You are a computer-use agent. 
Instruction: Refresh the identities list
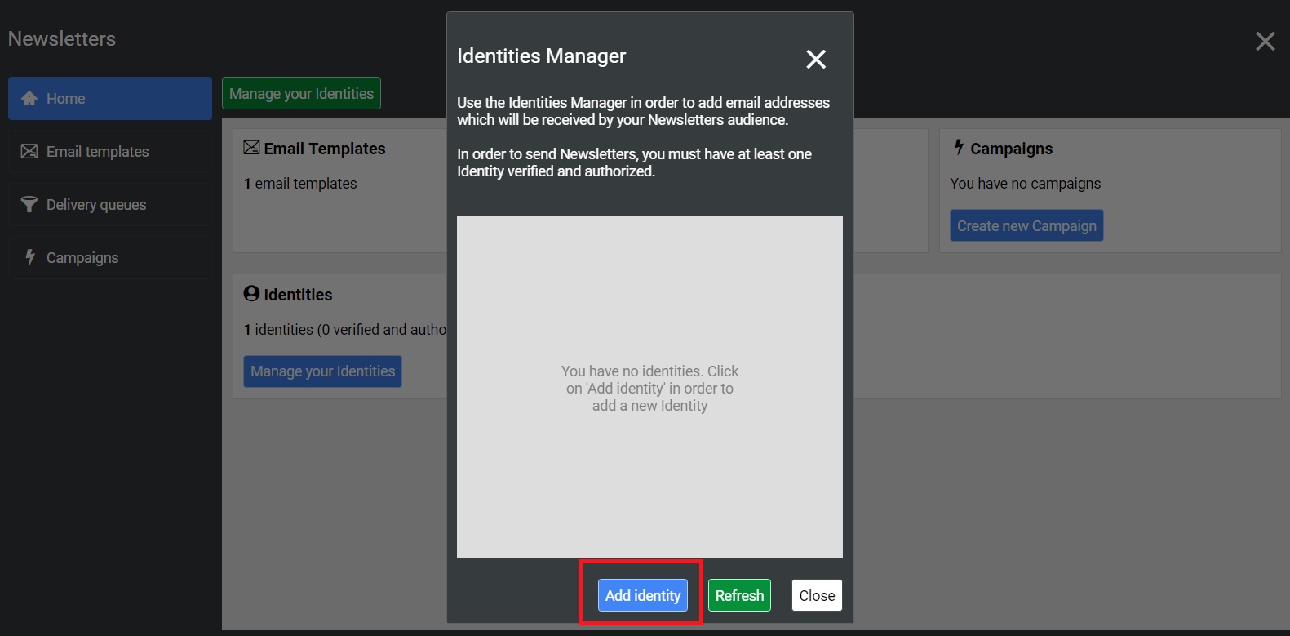click(739, 595)
